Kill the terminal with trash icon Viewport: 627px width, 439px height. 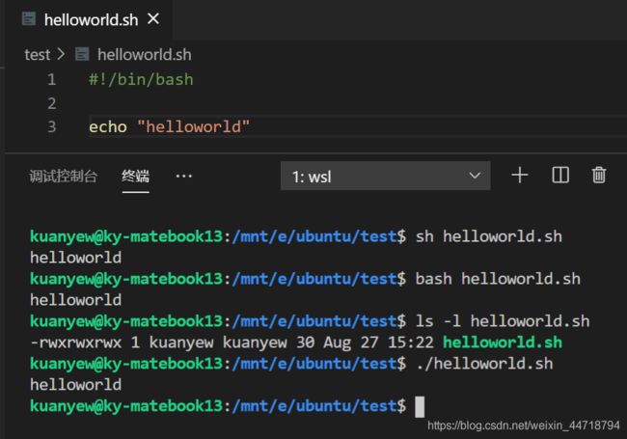tap(599, 176)
